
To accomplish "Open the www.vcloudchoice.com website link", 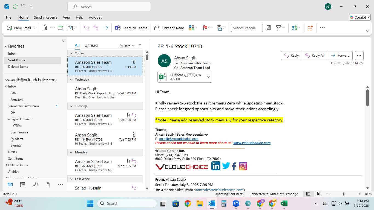I will [x=252, y=143].
